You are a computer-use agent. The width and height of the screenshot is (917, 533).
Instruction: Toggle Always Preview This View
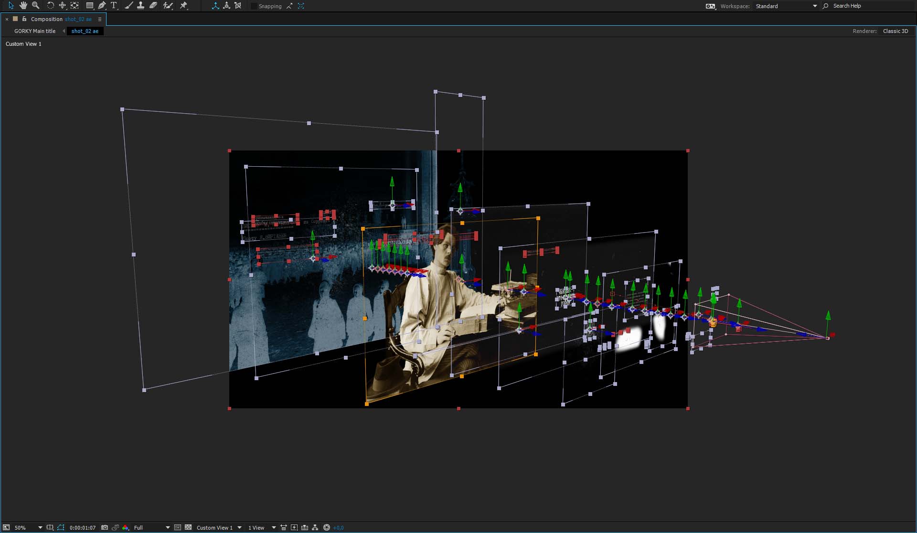6,528
